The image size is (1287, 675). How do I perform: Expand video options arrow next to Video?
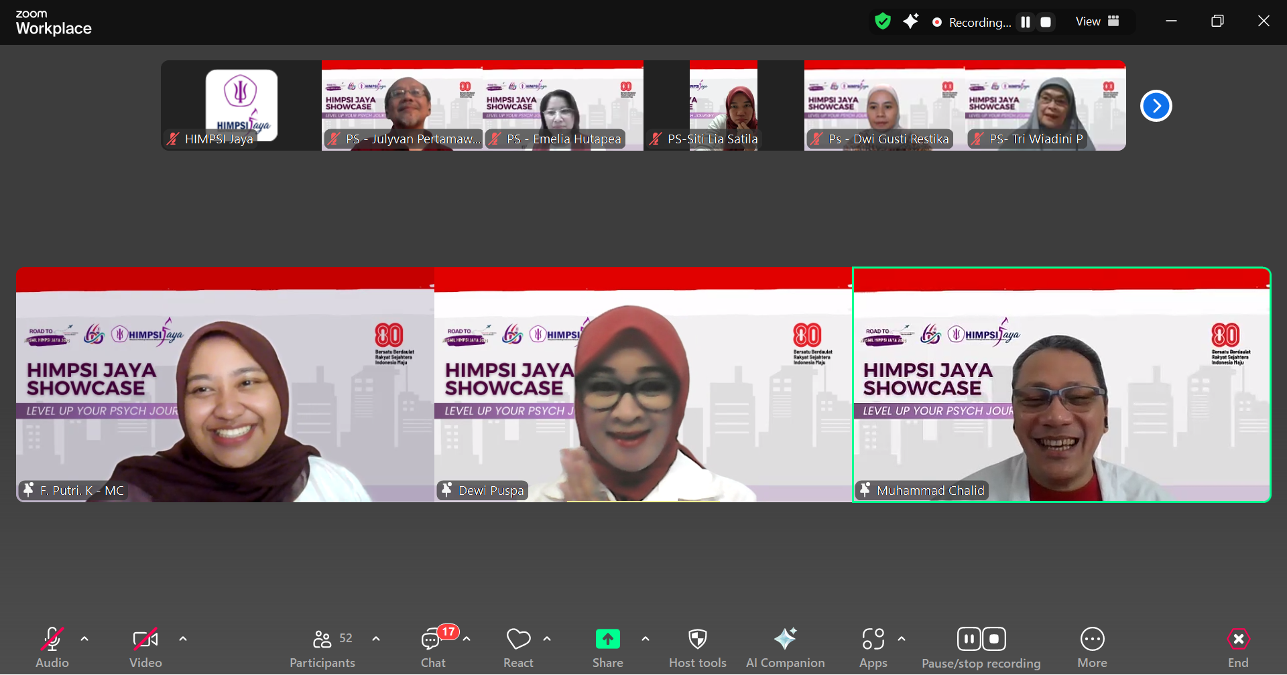click(x=183, y=639)
